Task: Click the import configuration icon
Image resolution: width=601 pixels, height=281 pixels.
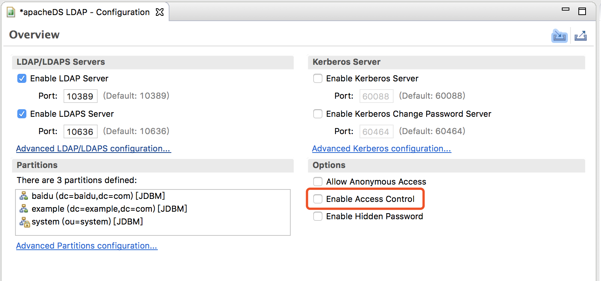Action: [x=559, y=36]
